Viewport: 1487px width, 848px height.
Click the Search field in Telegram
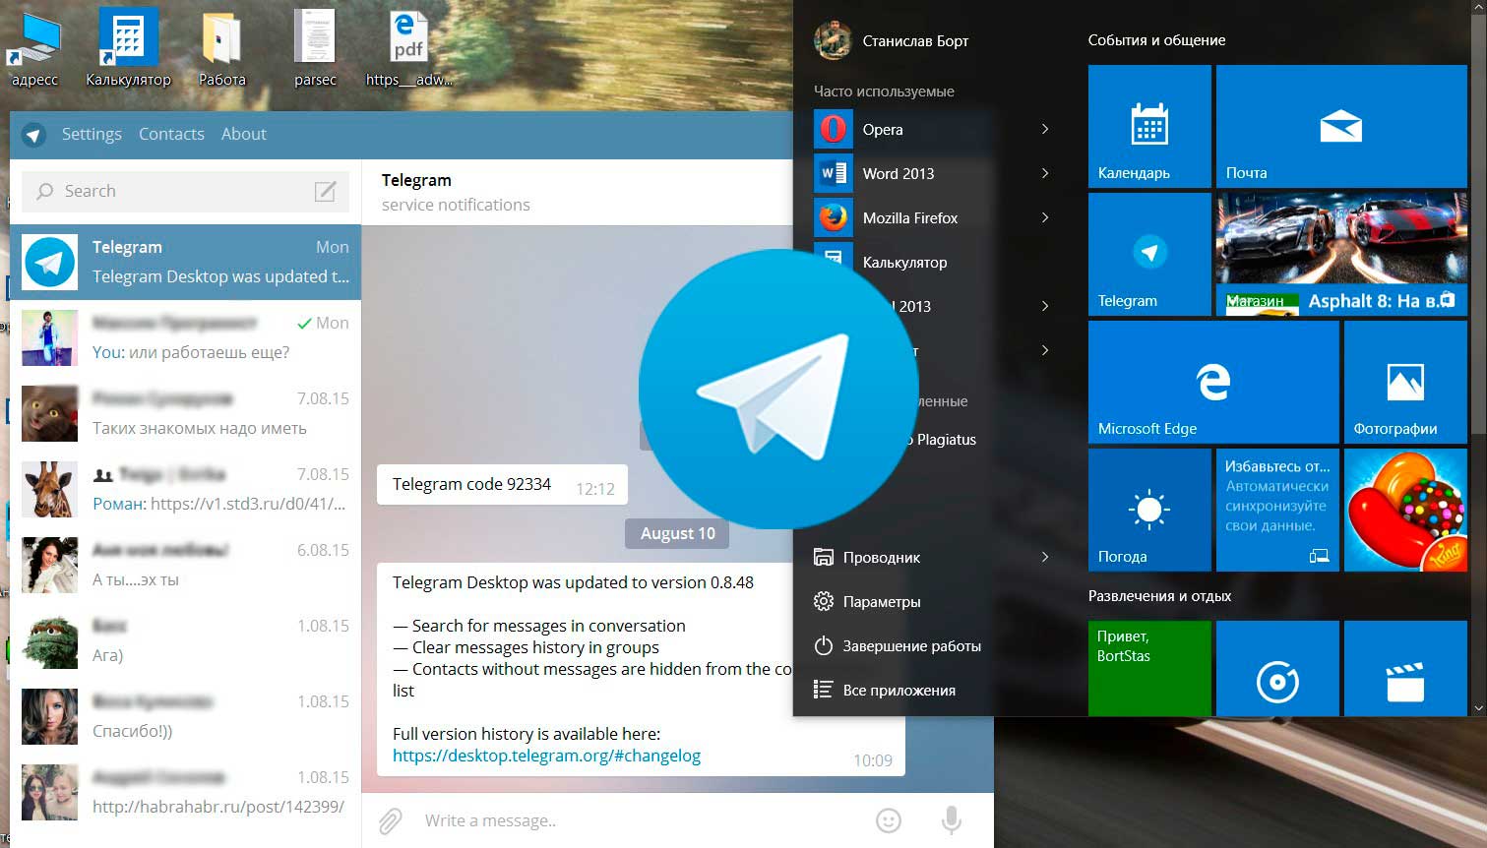(x=185, y=191)
